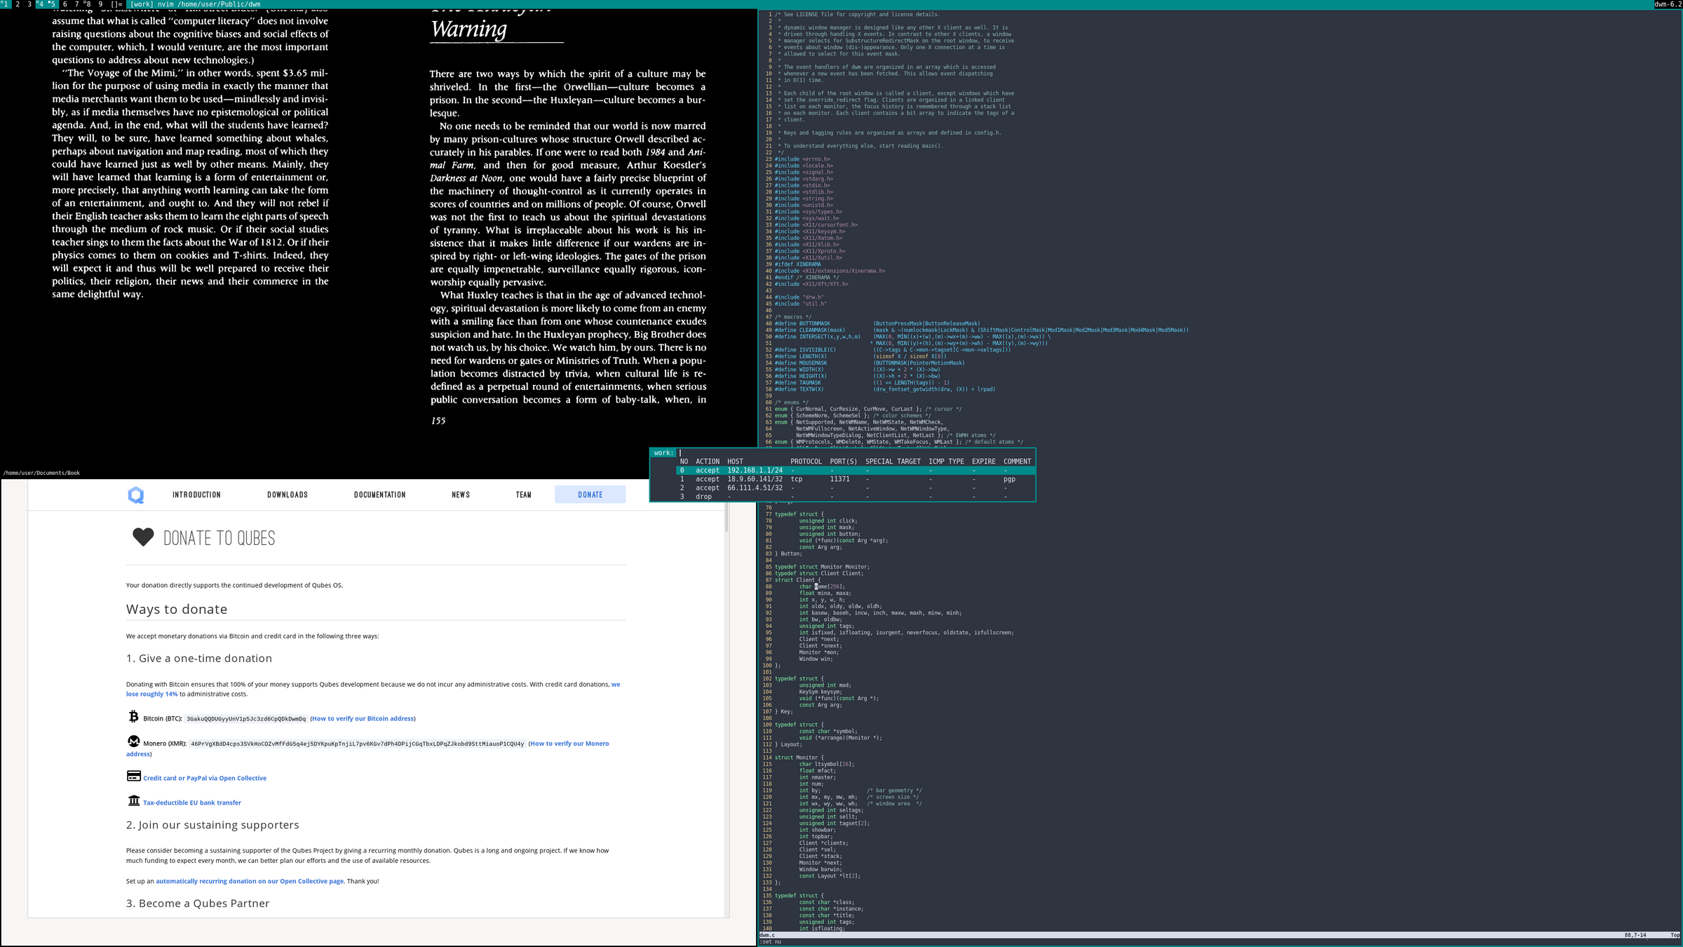Click the tiled layout symbol in dwm bar
Screen dimensions: 1683x947
tap(116, 4)
